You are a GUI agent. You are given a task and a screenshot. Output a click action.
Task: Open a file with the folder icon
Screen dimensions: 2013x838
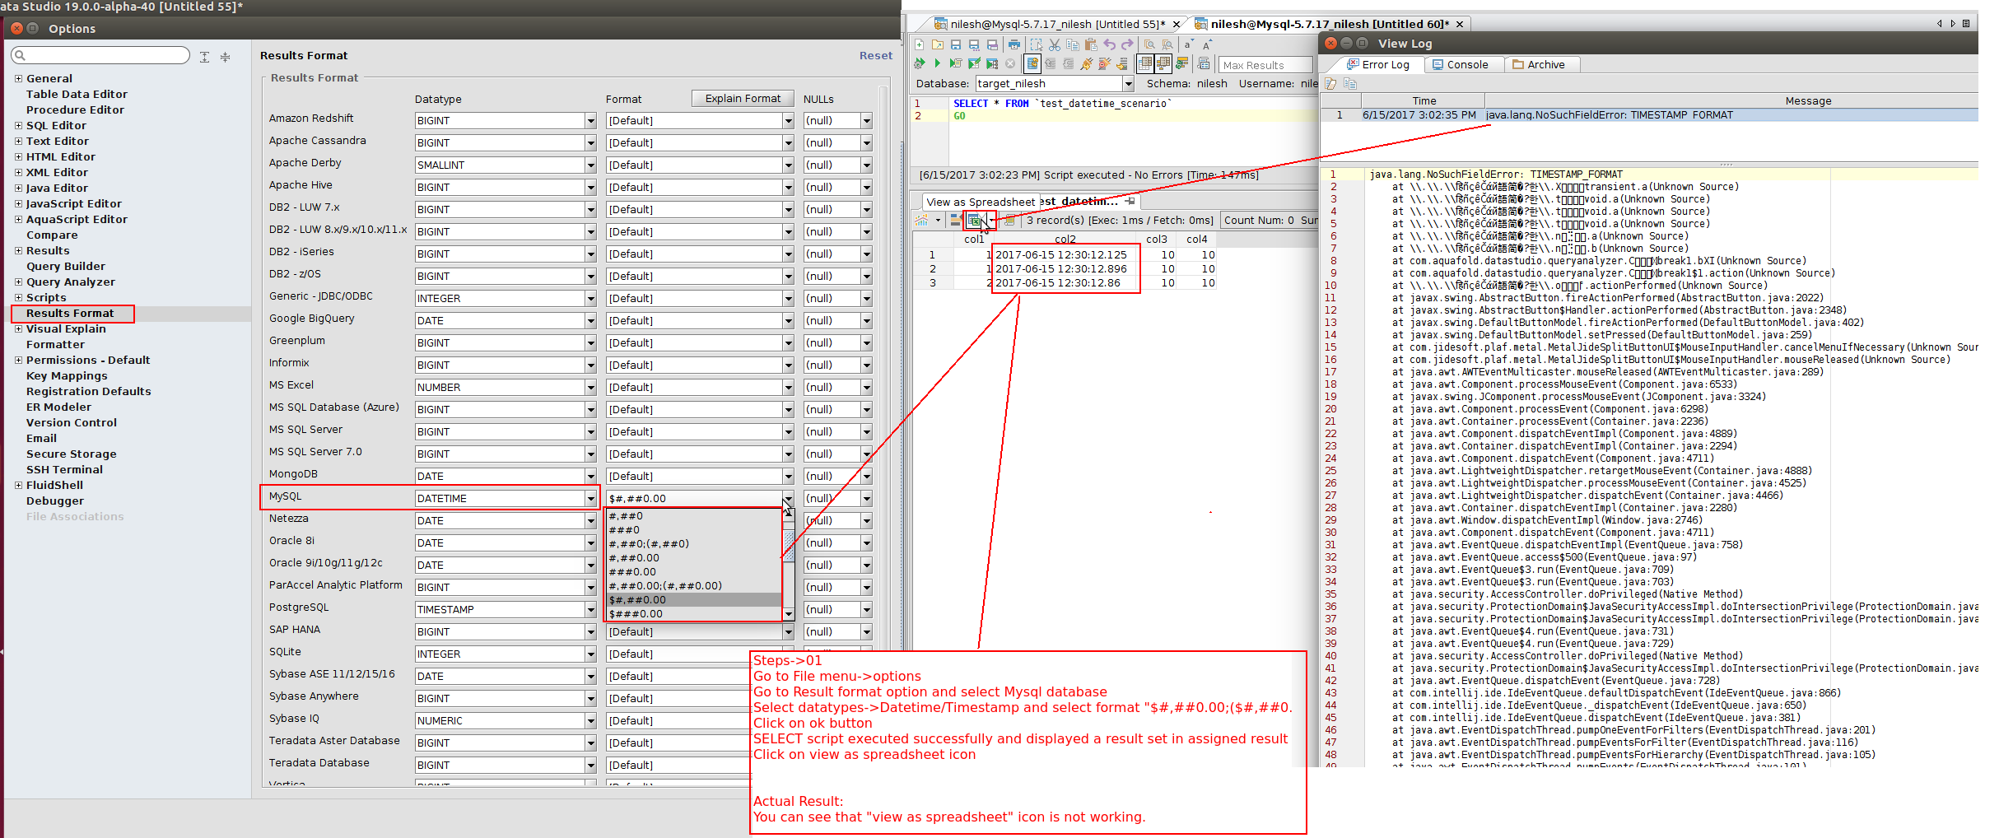938,44
